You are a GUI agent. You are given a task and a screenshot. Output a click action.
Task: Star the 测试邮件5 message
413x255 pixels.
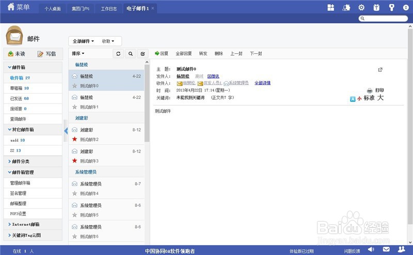(74, 215)
